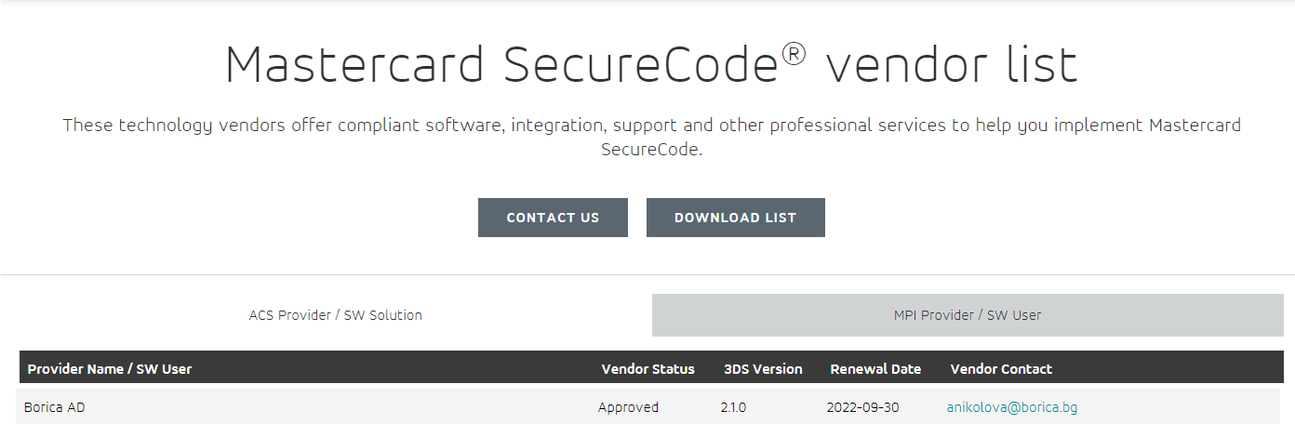Click the Provider Name / SW User column header
Screen dimensions: 1295x424
pos(110,369)
